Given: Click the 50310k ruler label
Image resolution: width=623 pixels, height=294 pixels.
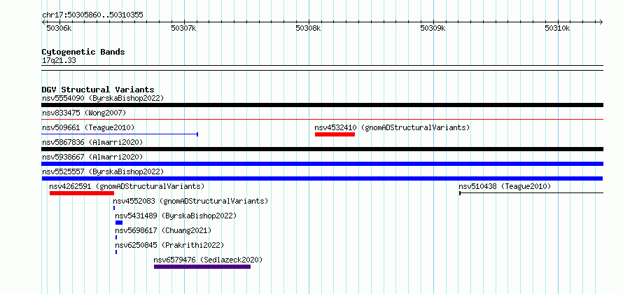Looking at the screenshot, I should click(x=557, y=28).
